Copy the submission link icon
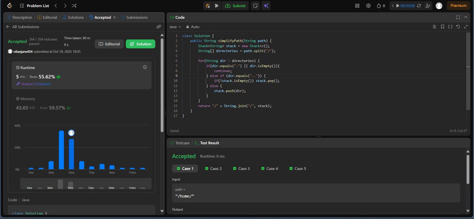This screenshot has height=219, width=474. coord(158,27)
